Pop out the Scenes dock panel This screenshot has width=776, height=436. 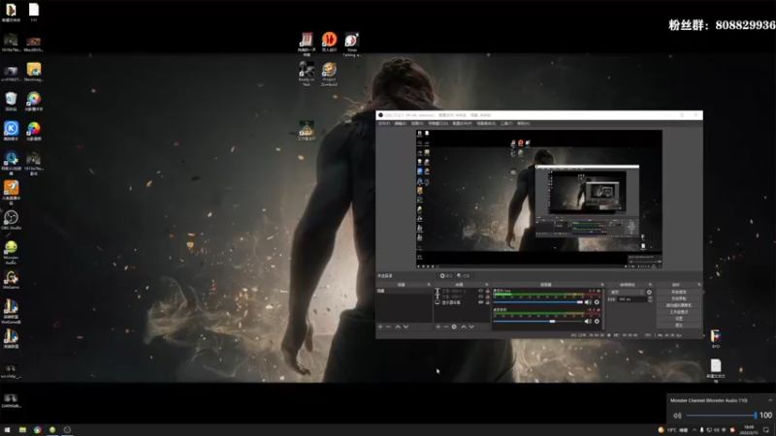(x=429, y=285)
